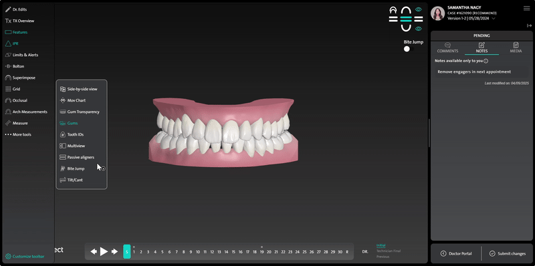
Task: Play the treatment animation
Action: (104, 252)
